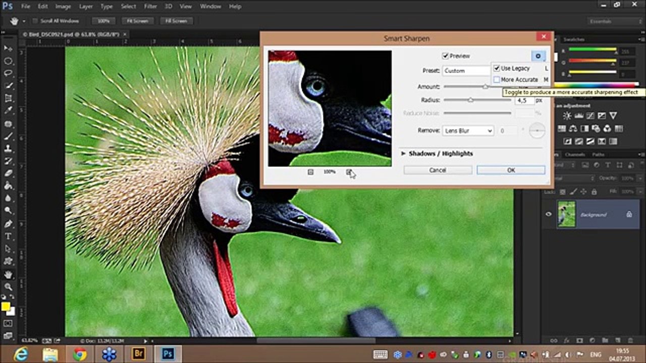Add an Exposure adjustment
The height and width of the screenshot is (363, 646).
click(x=602, y=116)
